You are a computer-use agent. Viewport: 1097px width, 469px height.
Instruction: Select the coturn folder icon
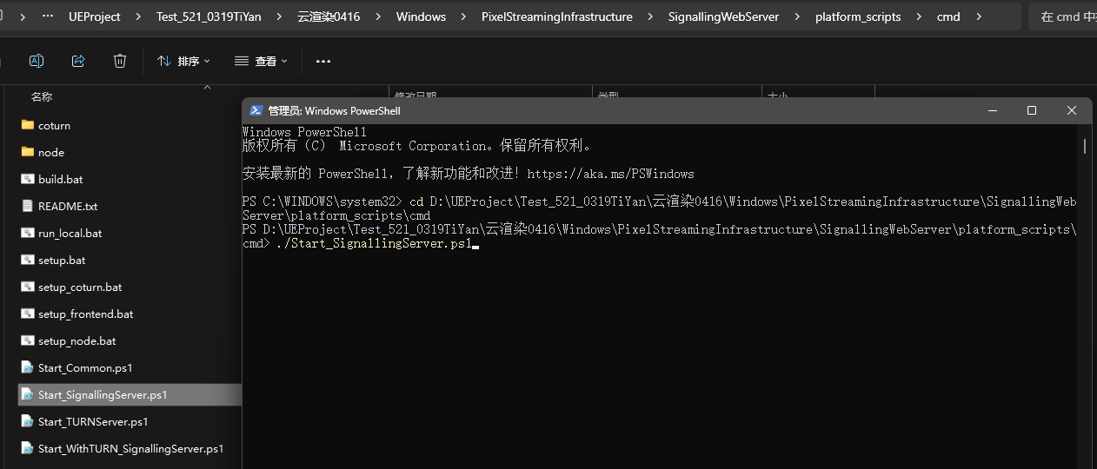point(27,125)
